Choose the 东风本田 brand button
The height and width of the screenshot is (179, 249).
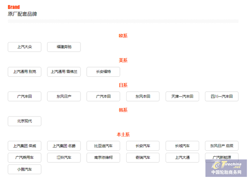(143, 96)
